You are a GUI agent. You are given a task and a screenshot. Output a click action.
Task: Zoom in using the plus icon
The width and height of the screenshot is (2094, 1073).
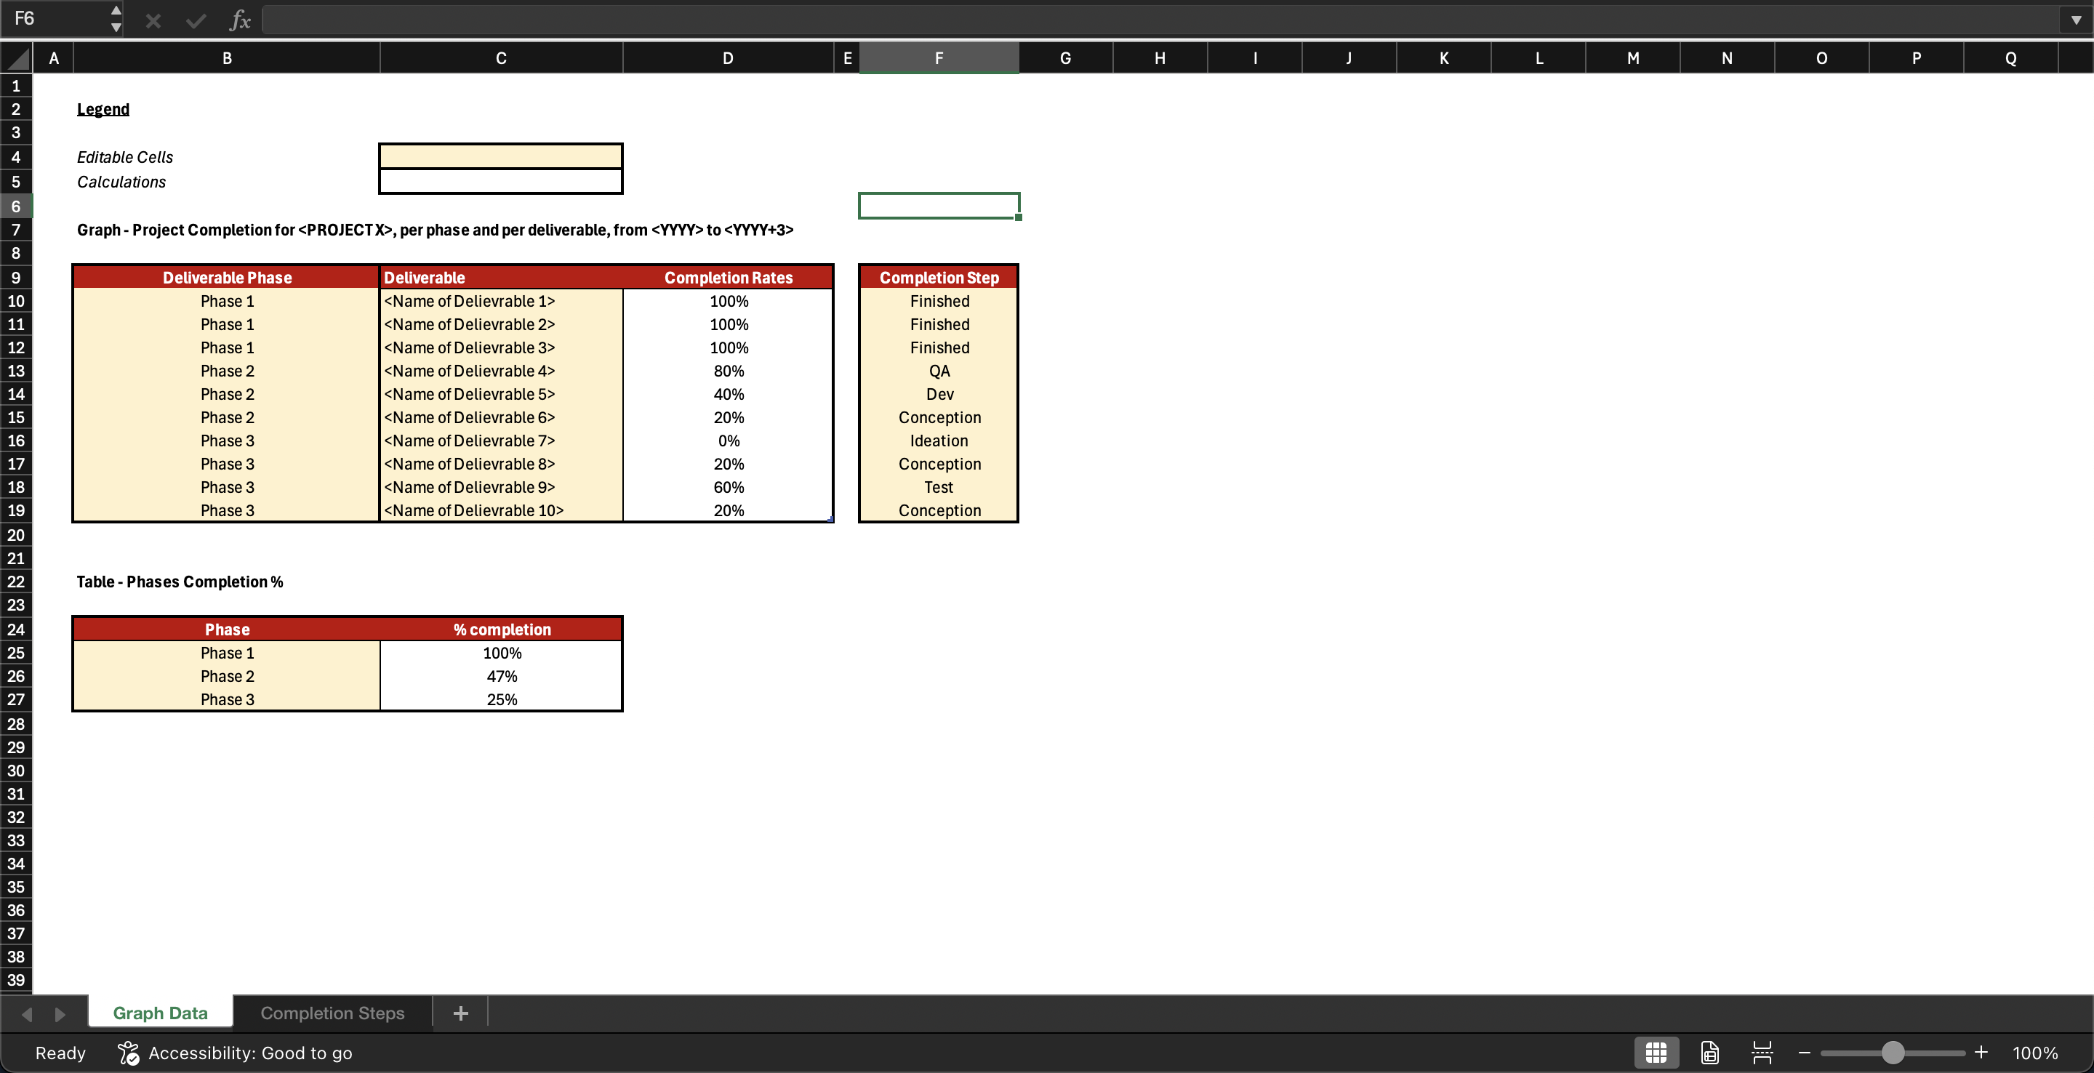[x=1981, y=1052]
